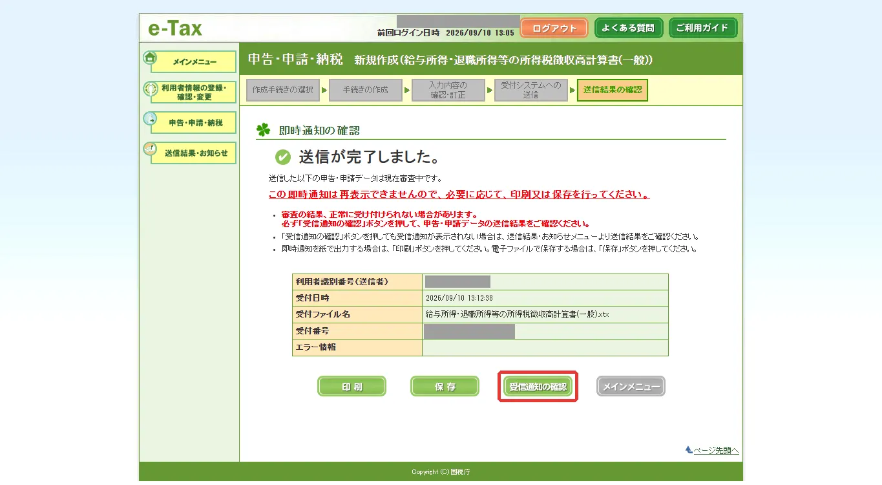
Task: Select the 手続きの作成 step
Action: [x=365, y=91]
